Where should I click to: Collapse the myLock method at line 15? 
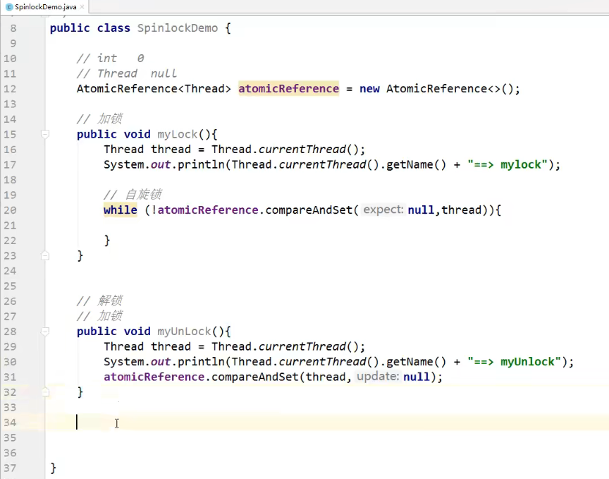pos(45,134)
